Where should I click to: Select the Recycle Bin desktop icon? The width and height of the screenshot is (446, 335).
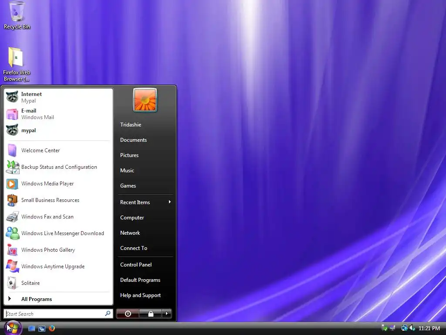[x=17, y=15]
